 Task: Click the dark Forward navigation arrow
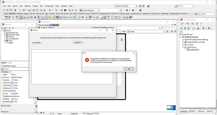tap(133, 10)
